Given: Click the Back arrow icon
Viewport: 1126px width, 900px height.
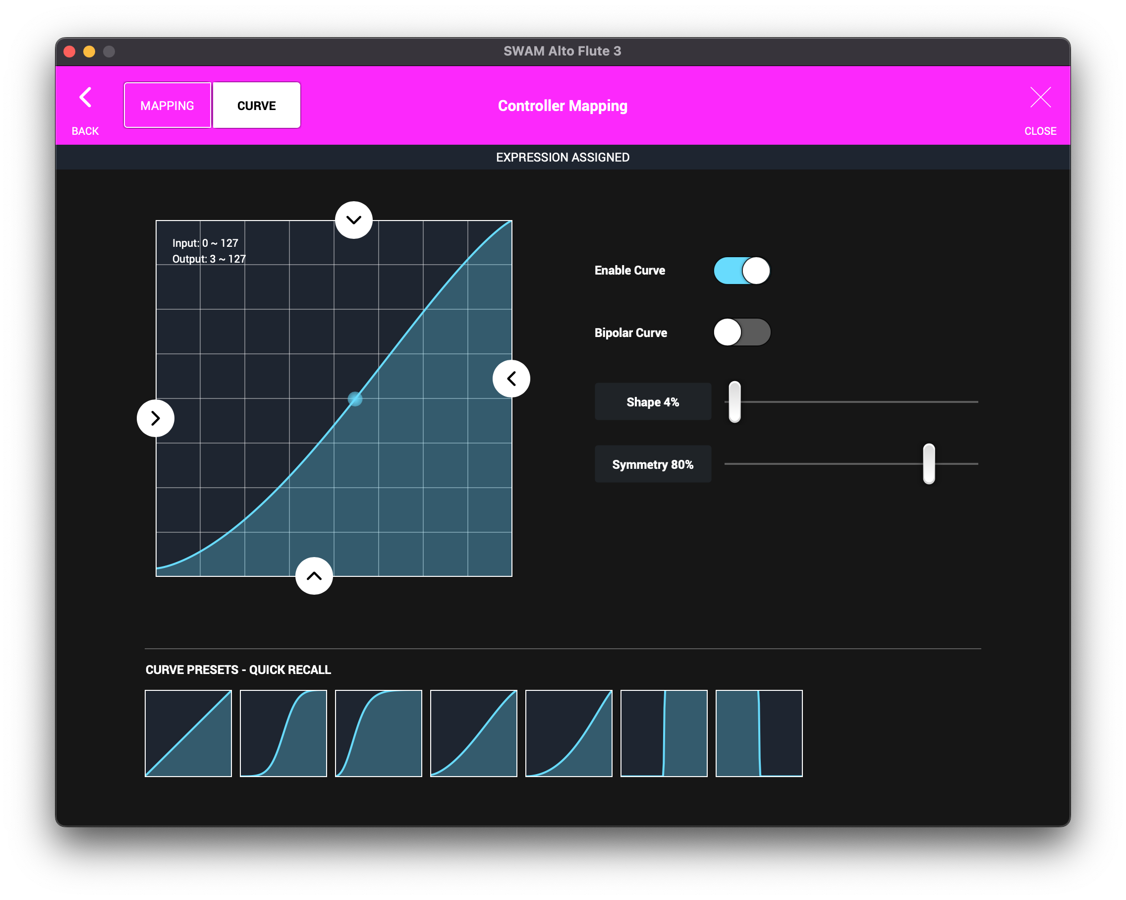Looking at the screenshot, I should pyautogui.click(x=85, y=98).
